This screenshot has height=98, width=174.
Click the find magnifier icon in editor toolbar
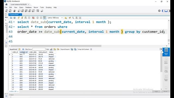pyautogui.click(x=73, y=18)
